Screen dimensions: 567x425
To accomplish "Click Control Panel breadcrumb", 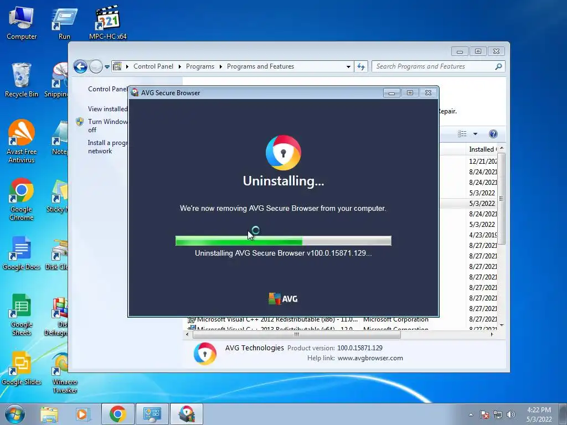I will click(x=153, y=66).
